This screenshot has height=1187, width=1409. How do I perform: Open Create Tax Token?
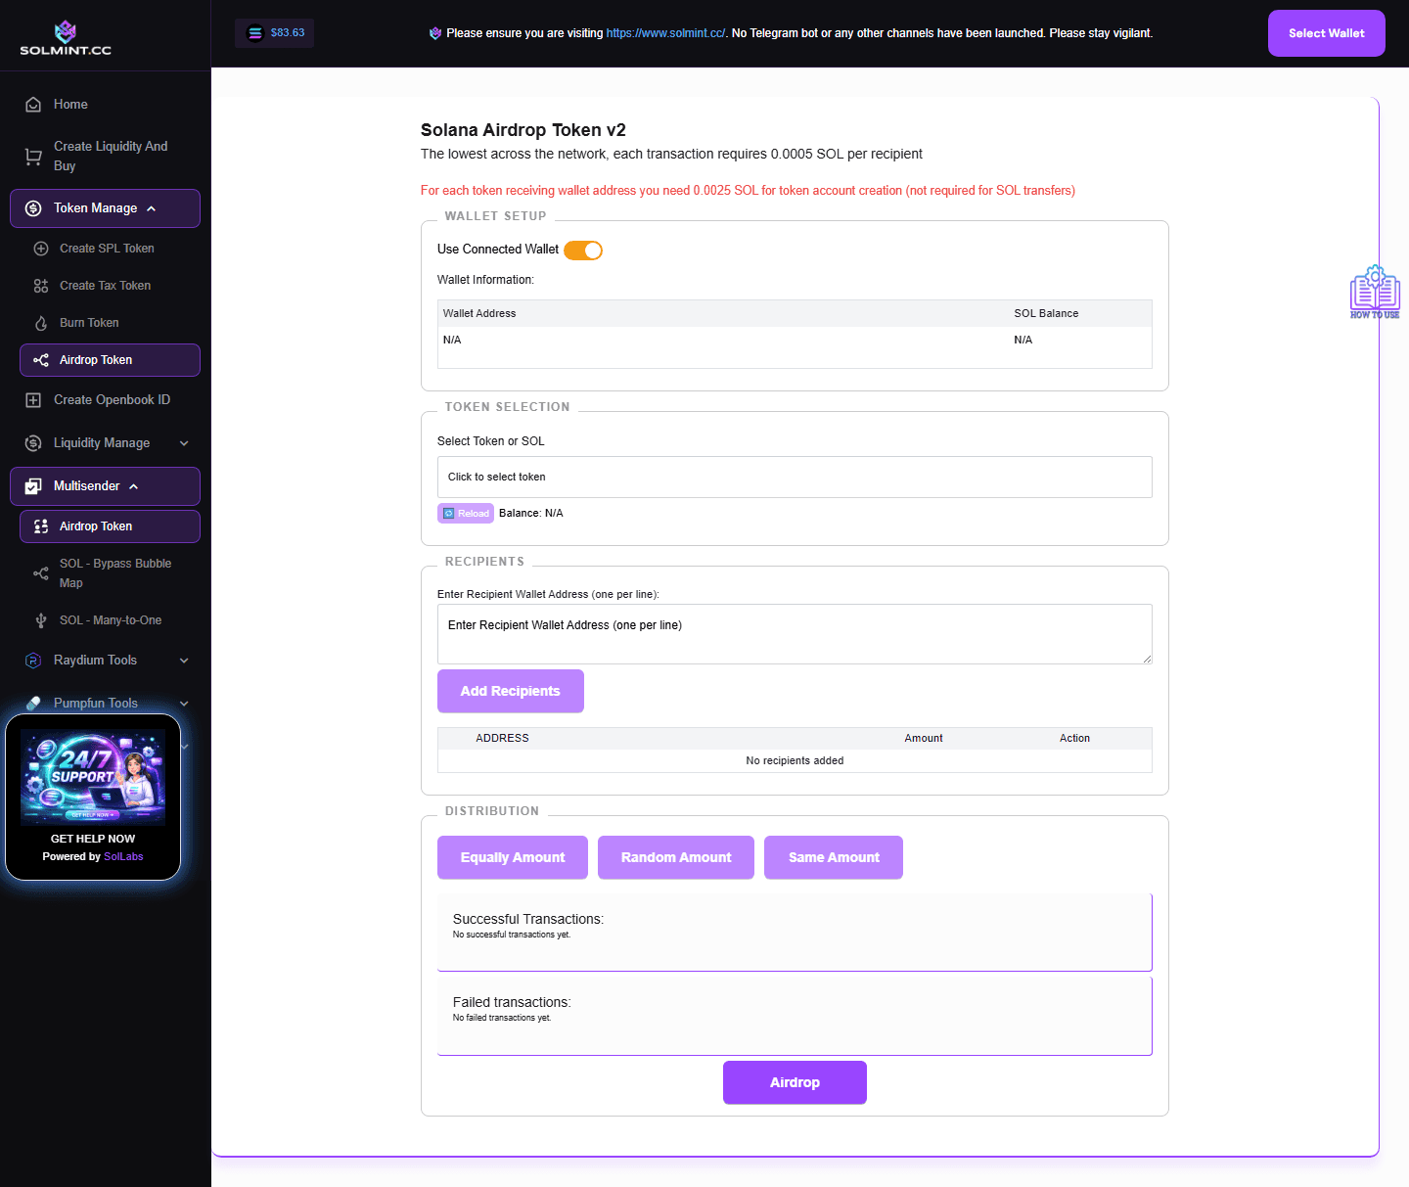104,285
